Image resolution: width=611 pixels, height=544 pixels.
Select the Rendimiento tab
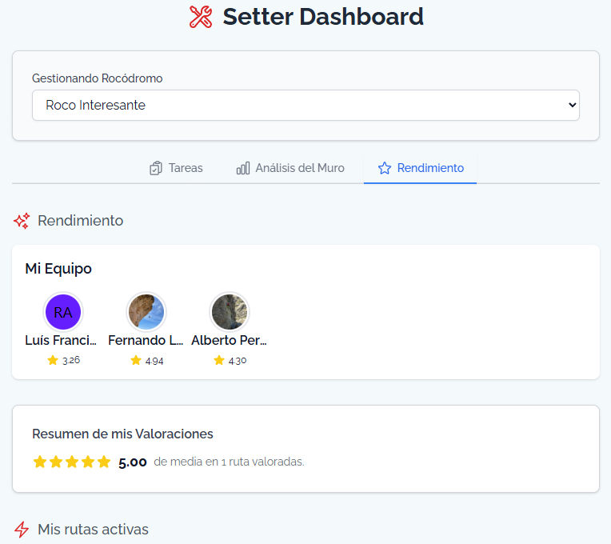click(x=421, y=168)
